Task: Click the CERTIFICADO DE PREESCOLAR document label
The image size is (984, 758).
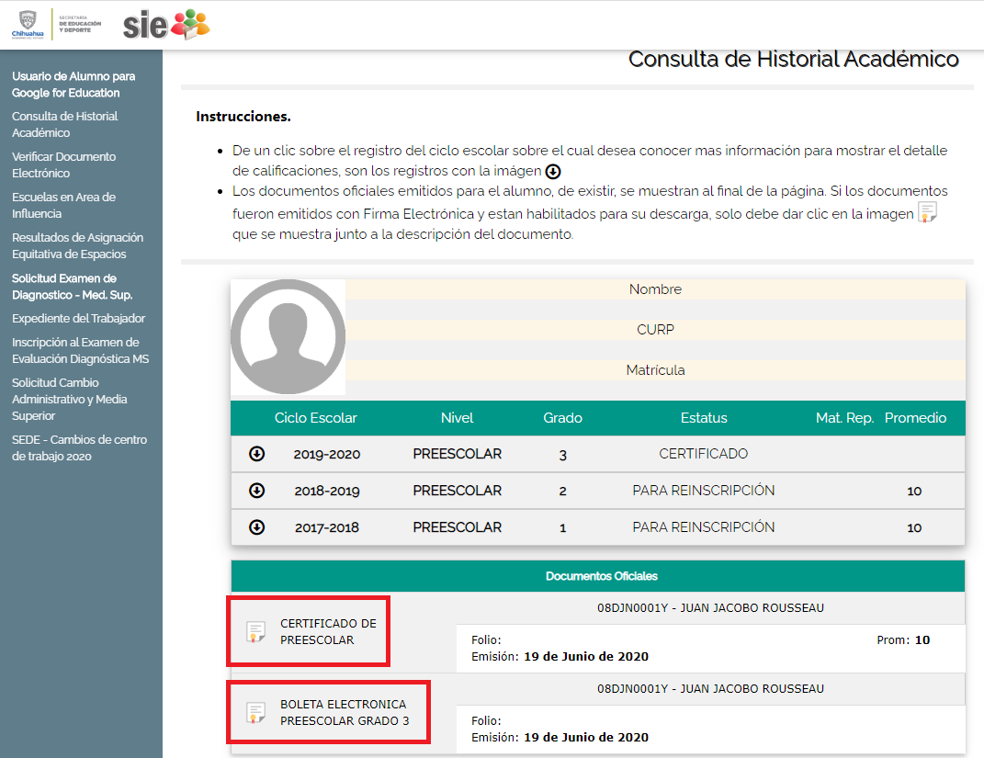Action: 328,631
